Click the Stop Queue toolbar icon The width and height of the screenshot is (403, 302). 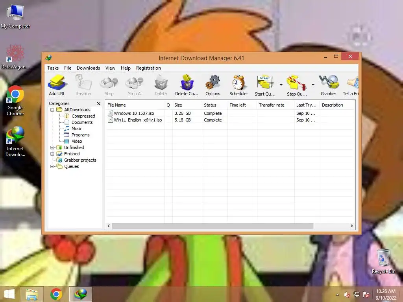[x=297, y=85]
